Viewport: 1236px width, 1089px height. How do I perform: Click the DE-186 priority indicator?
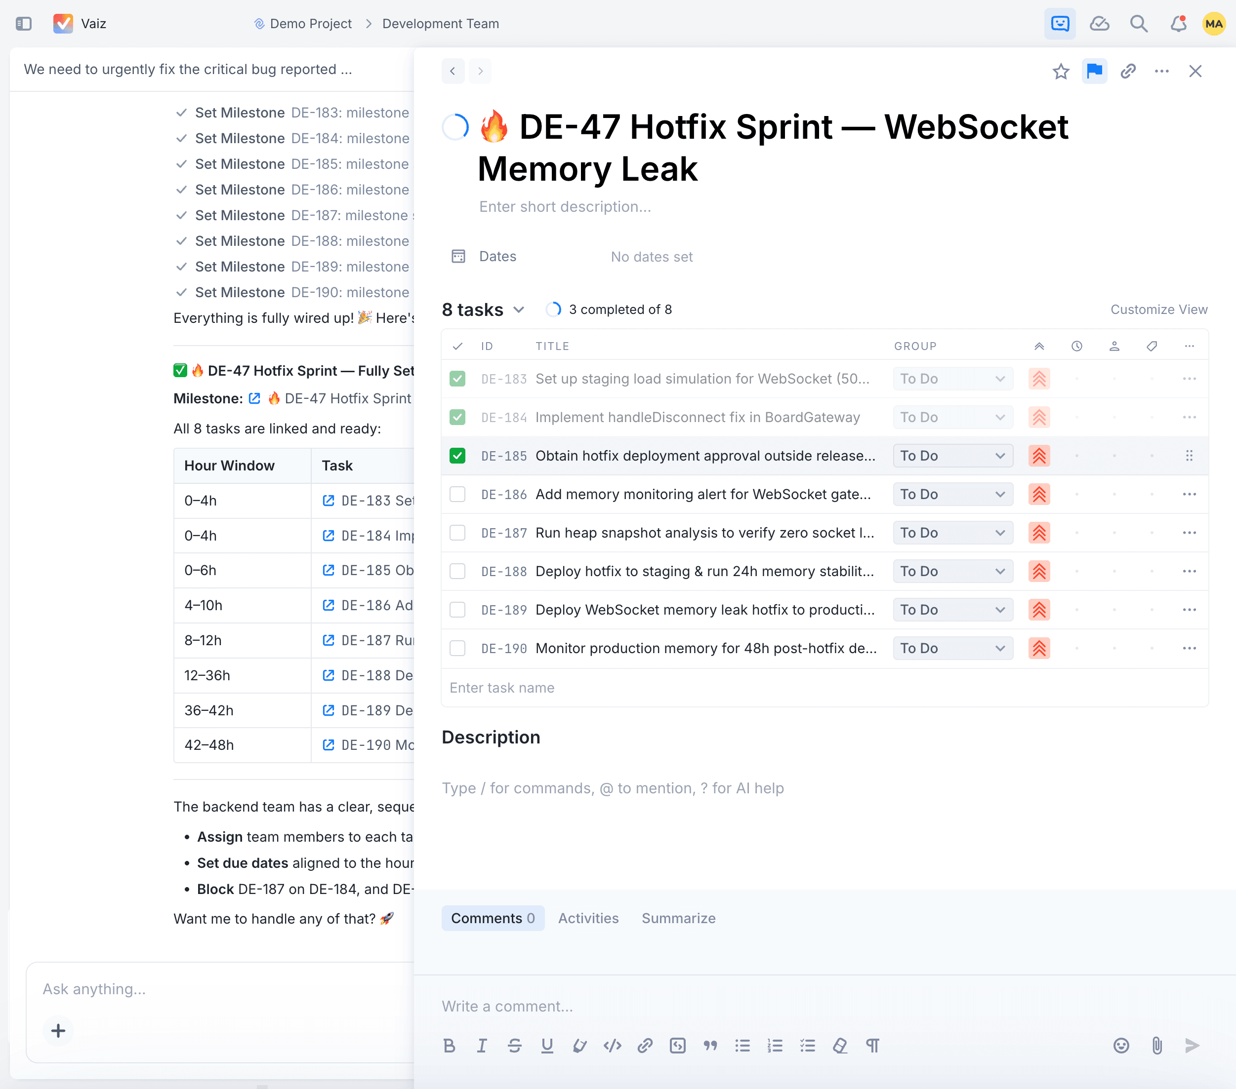pyautogui.click(x=1039, y=494)
